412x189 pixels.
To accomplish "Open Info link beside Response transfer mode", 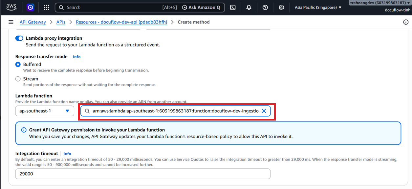I will 76,57.
